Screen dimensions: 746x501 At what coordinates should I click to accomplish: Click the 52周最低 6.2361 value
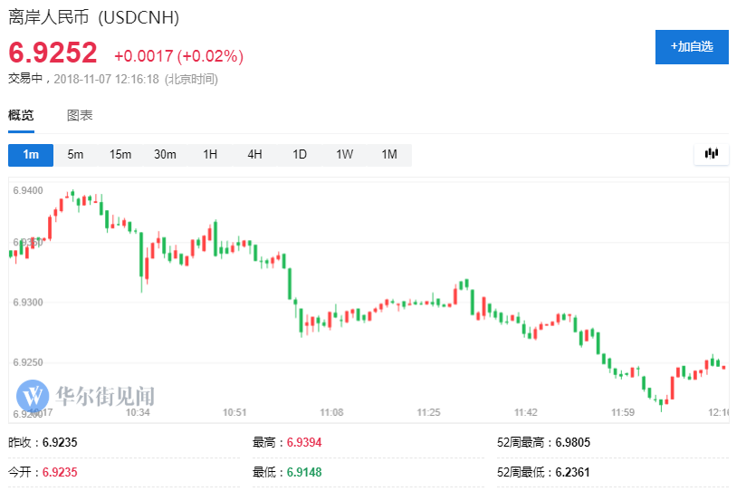574,472
